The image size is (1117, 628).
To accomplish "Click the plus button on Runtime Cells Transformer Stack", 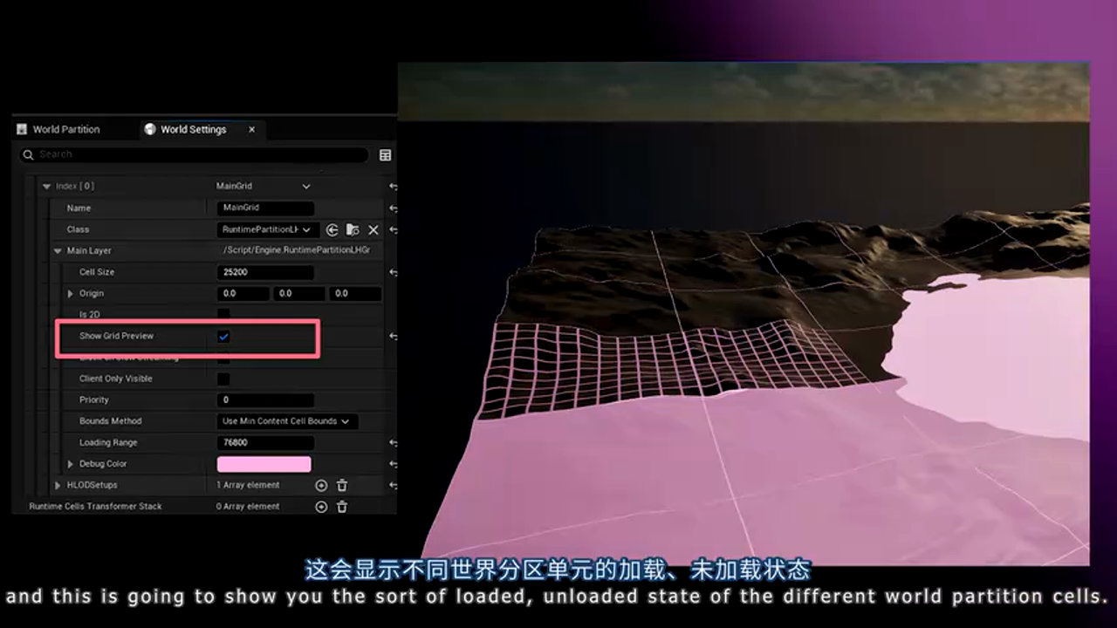I will (321, 506).
